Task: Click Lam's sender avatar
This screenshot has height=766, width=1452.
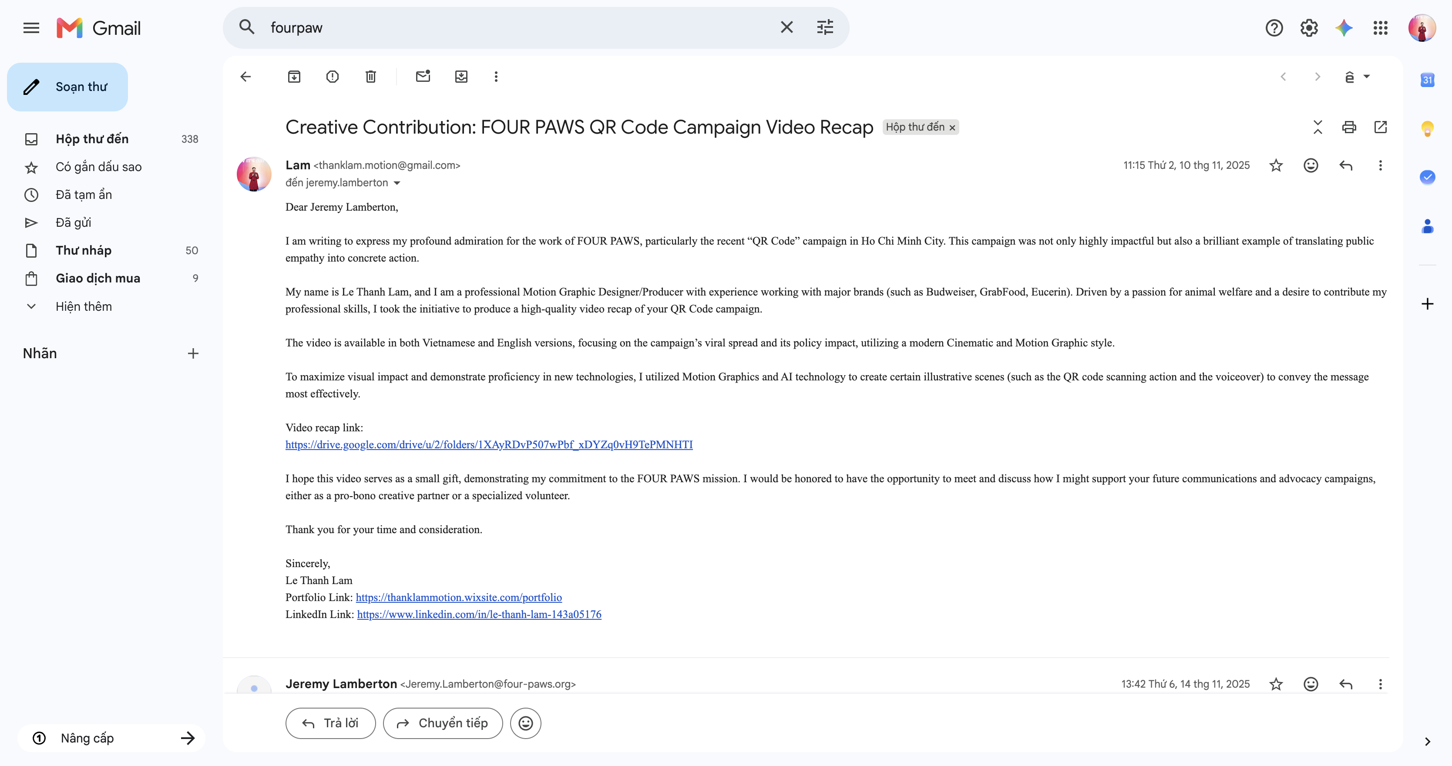Action: coord(254,174)
